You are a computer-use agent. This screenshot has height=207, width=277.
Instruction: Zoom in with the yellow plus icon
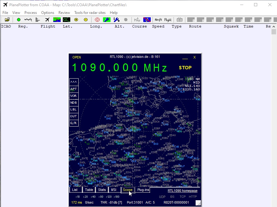click(x=76, y=19)
